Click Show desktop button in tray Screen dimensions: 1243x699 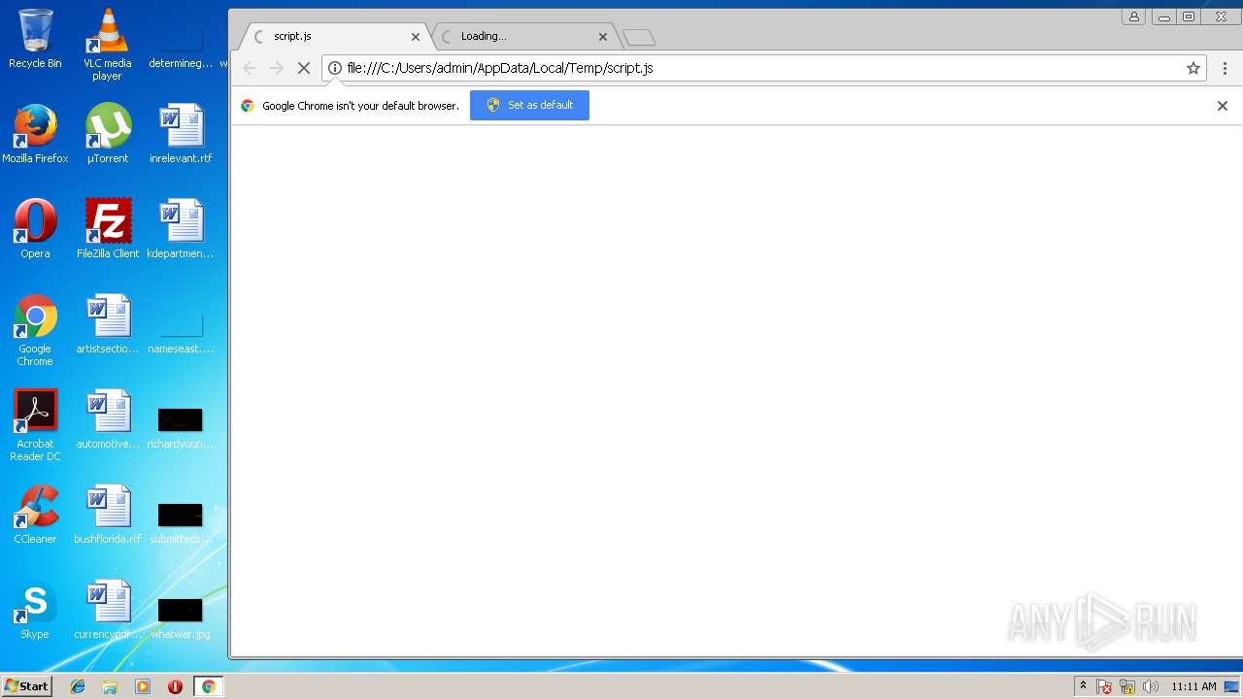coord(1232,686)
